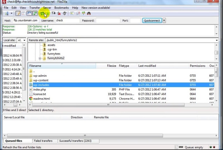
Task: Select the parent directory '..' folder icon
Action: click(31, 71)
